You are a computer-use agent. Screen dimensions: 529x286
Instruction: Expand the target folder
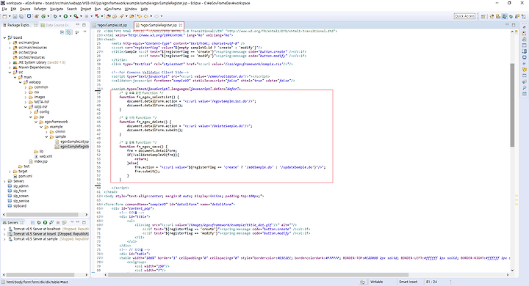(10, 171)
